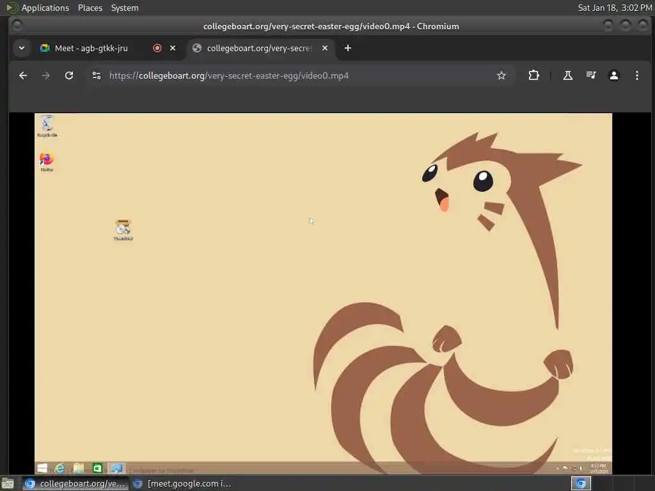Open media controls icon in toolbar
655x491 pixels.
click(x=591, y=75)
